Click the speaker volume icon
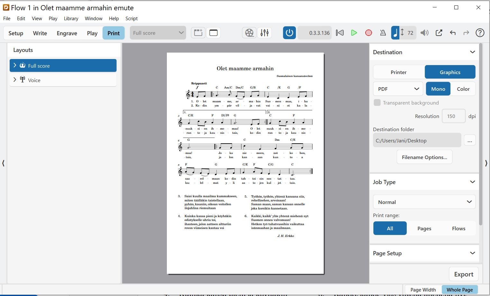Viewport: 490px width, 296px height. [x=425, y=33]
